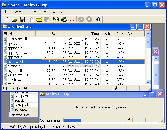This screenshot has height=130, width=167.
Task: Click the red X delete icon
Action: point(72,19)
